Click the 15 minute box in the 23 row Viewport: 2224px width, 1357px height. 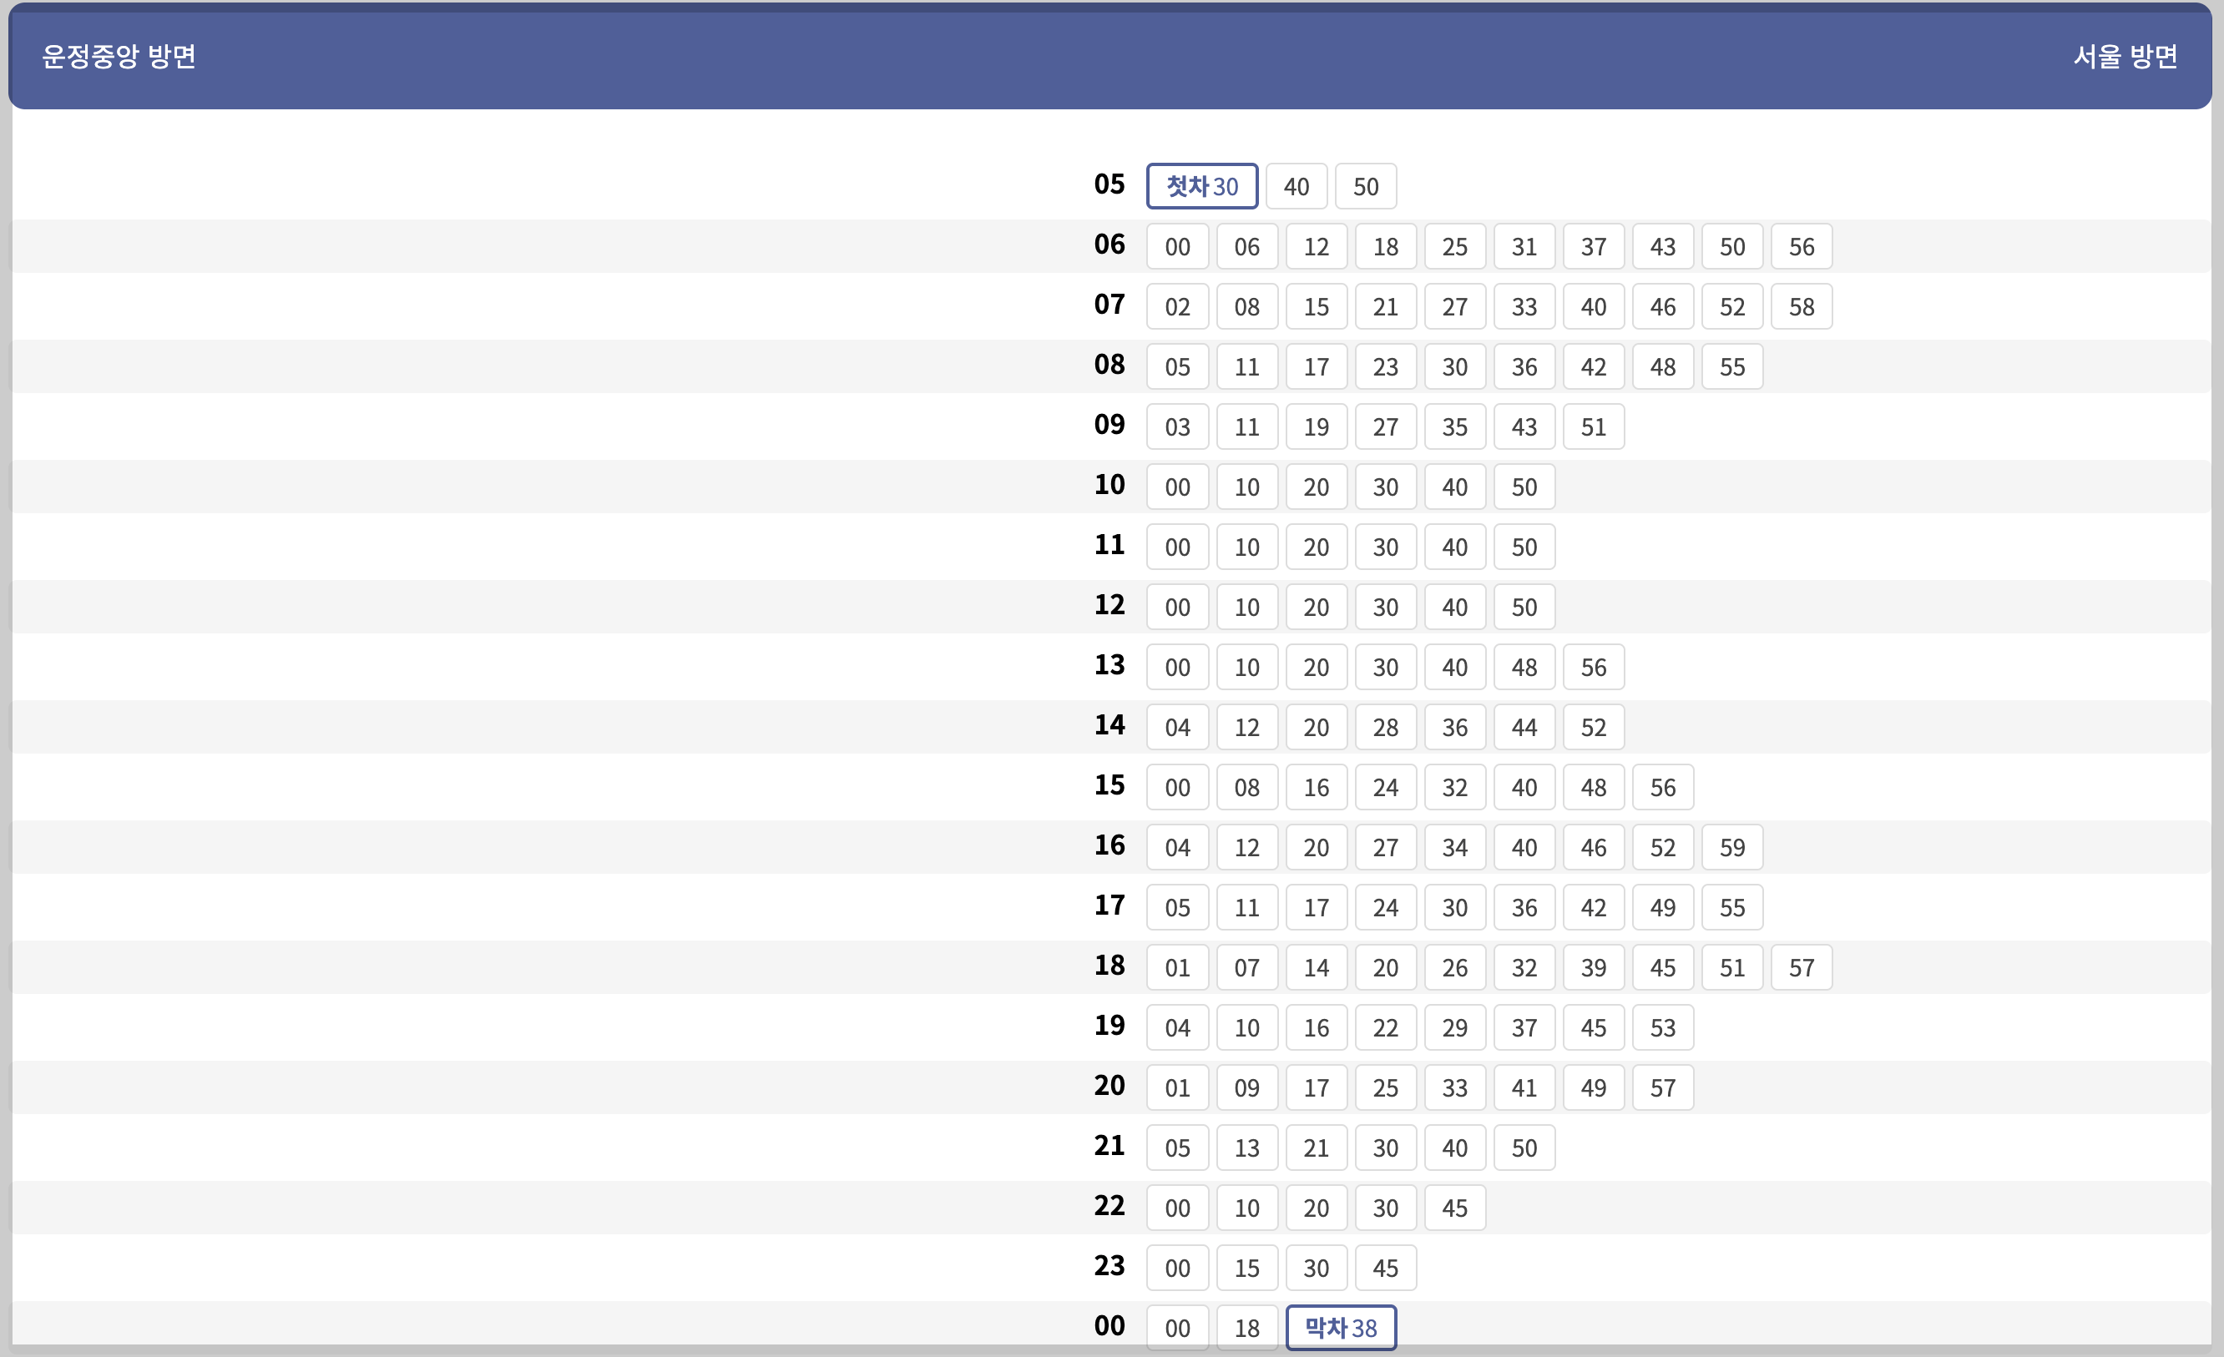point(1247,1269)
